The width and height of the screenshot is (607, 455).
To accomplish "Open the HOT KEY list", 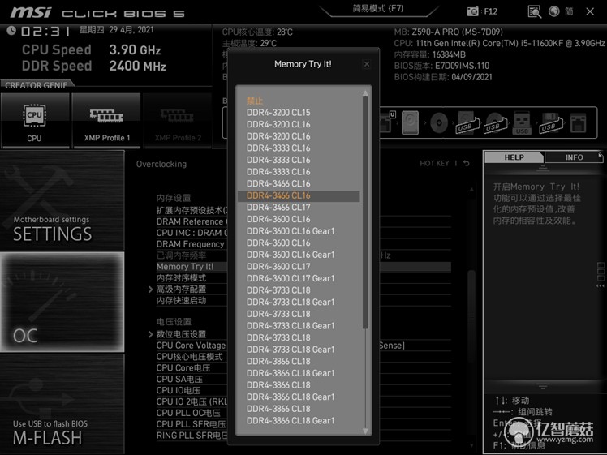I will (434, 163).
